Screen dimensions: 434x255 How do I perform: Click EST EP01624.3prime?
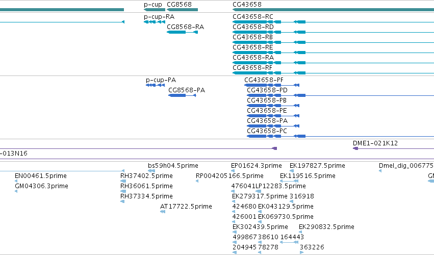pyautogui.click(x=257, y=166)
